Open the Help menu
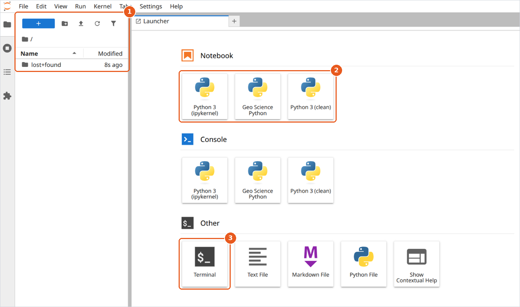The height and width of the screenshot is (307, 520). (x=176, y=6)
